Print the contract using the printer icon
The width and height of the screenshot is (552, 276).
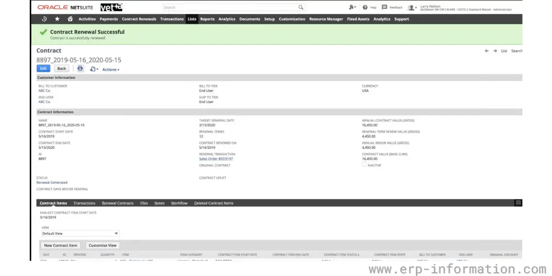(x=80, y=69)
